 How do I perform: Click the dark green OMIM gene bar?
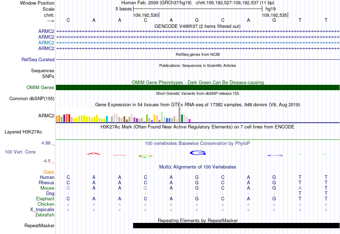[x=198, y=87]
